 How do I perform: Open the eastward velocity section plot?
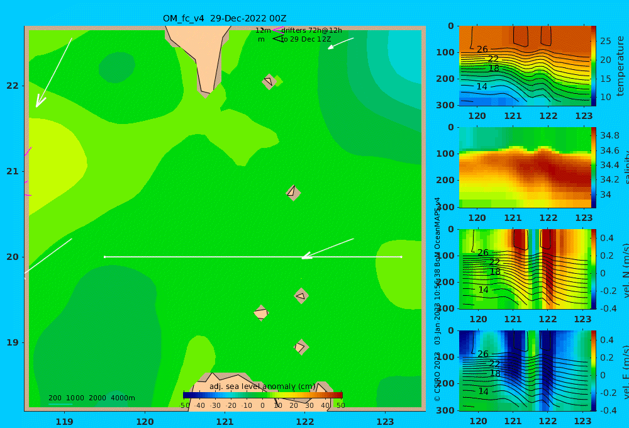pyautogui.click(x=525, y=371)
